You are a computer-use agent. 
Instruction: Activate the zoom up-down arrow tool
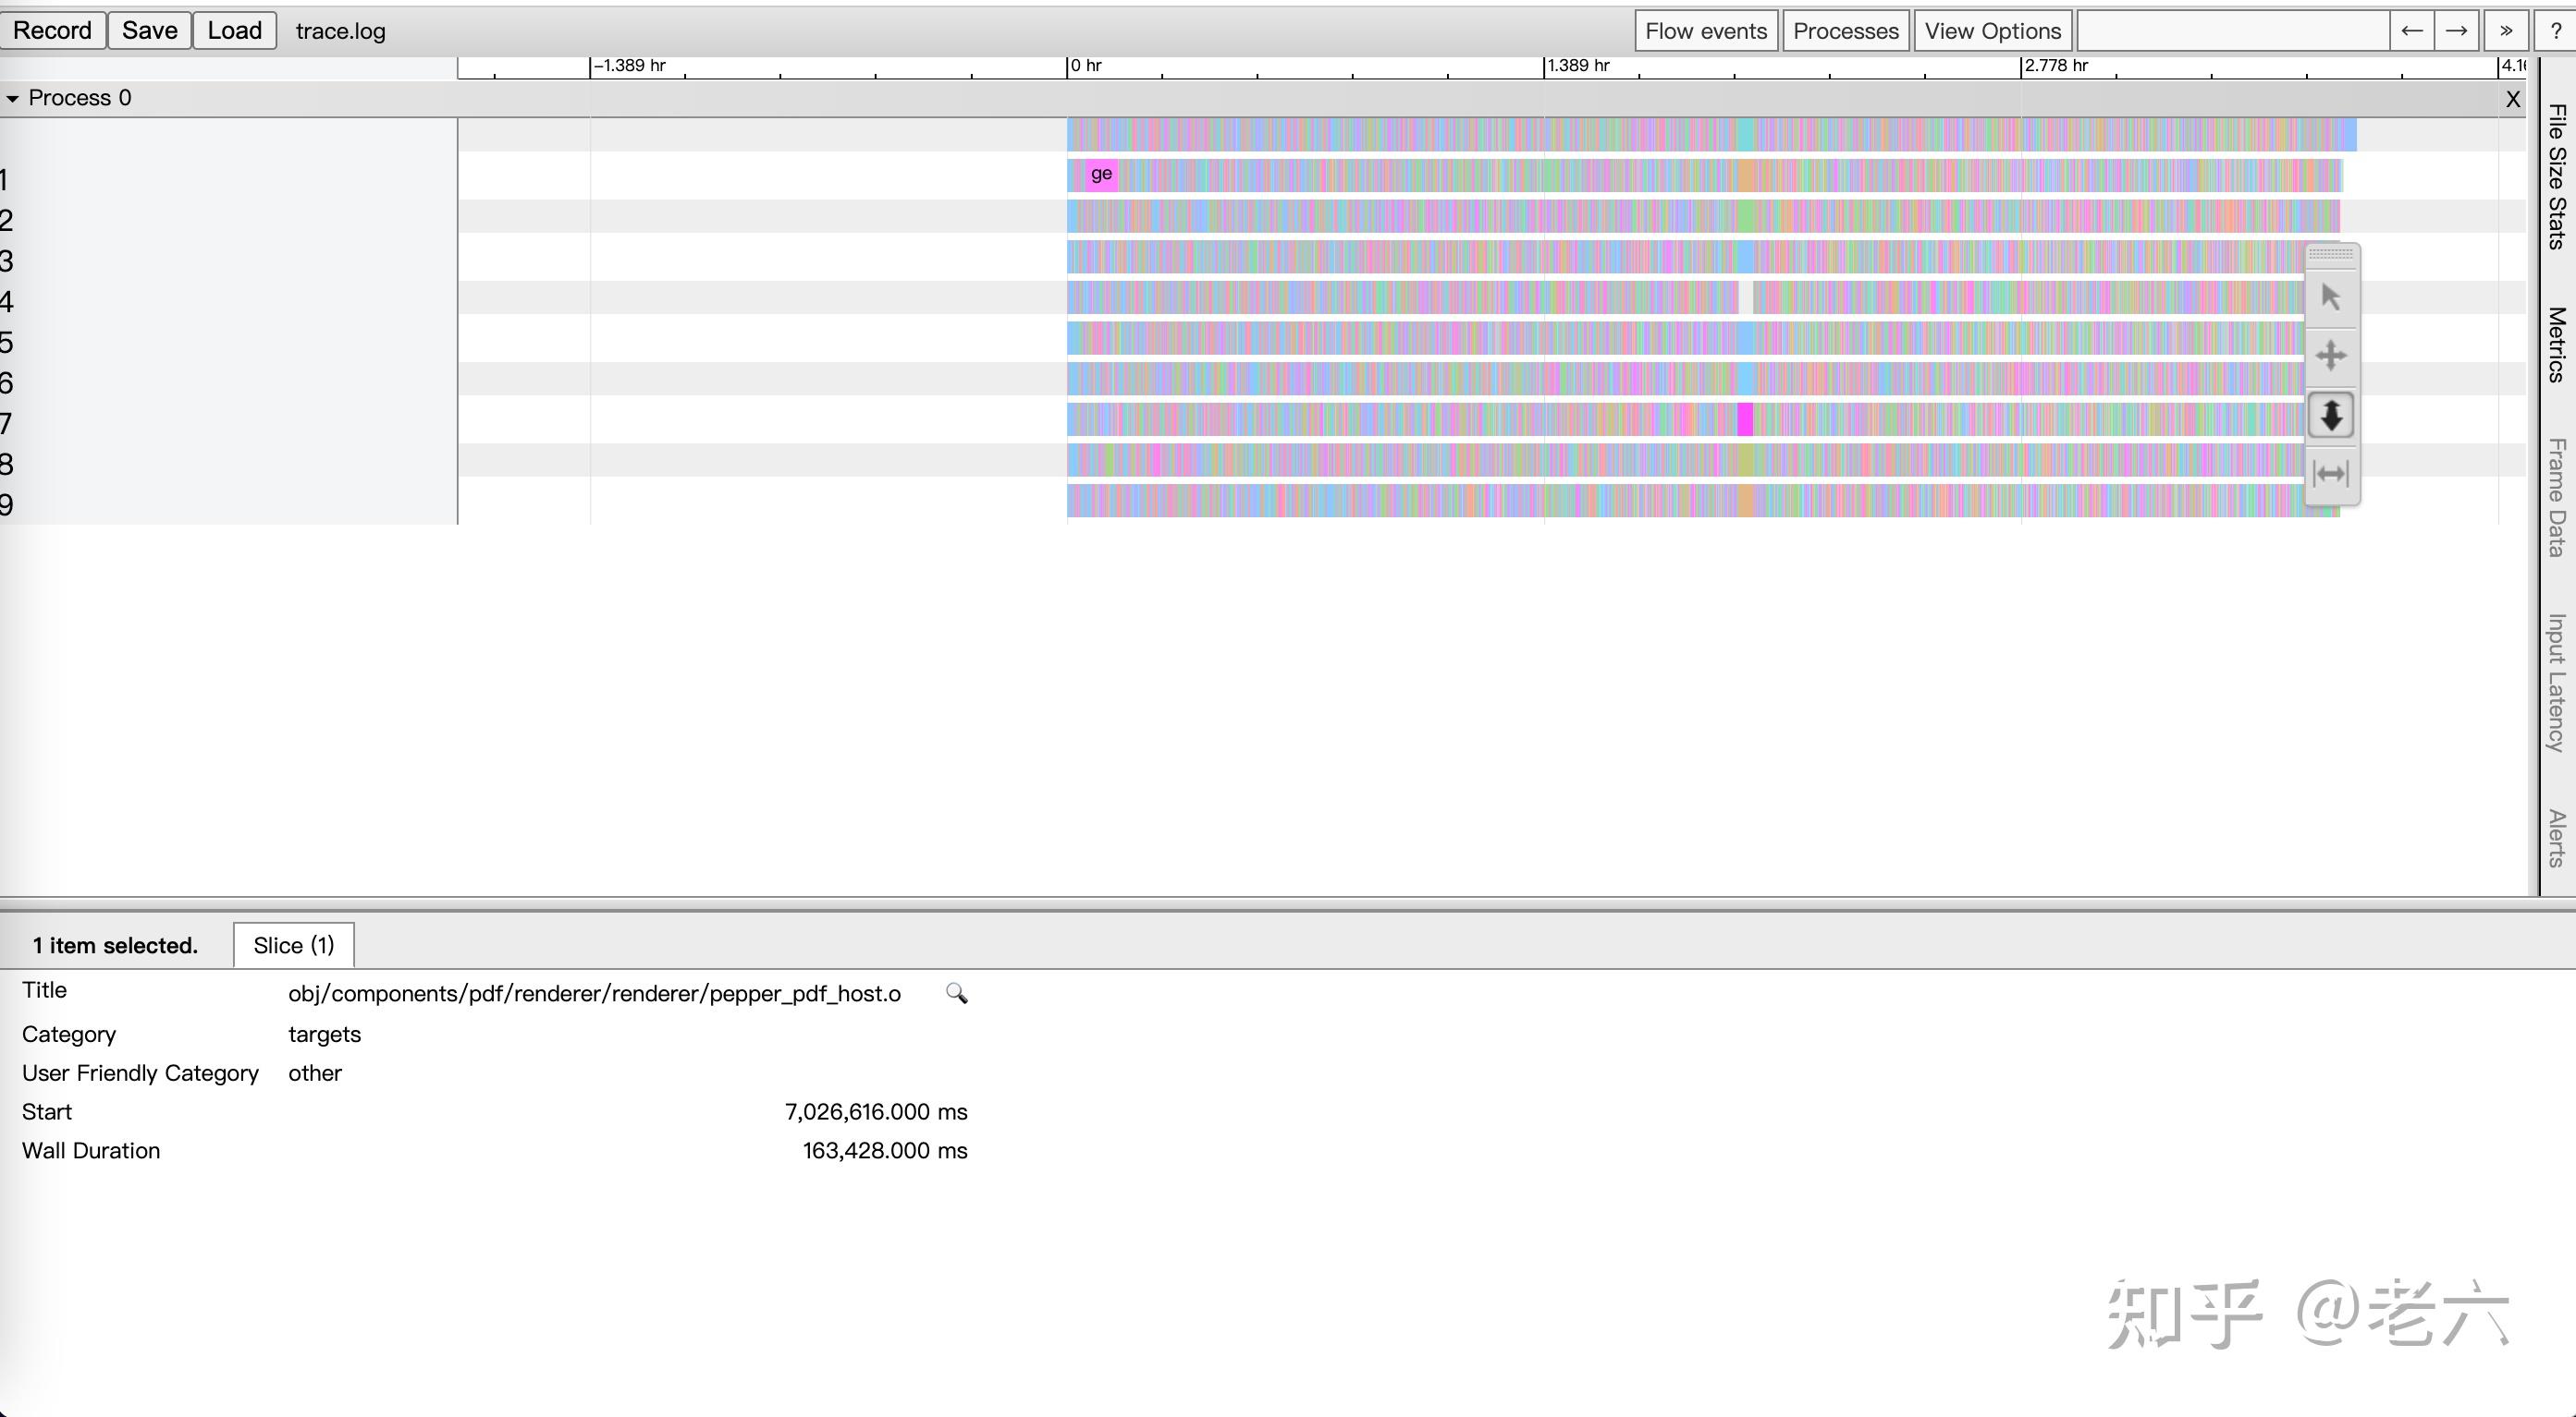click(2331, 415)
